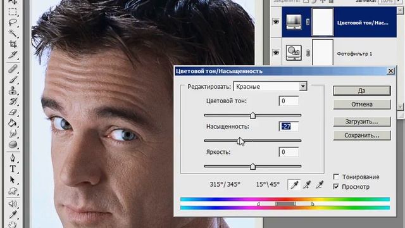Click the right falloff marker on color strip
The image size is (405, 228).
[x=313, y=204]
